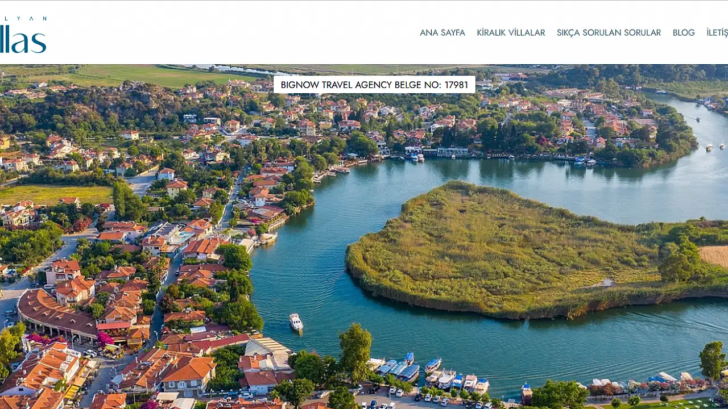Image resolution: width=728 pixels, height=409 pixels.
Task: Click the Dalyan Villas logo
Action: [x=23, y=35]
